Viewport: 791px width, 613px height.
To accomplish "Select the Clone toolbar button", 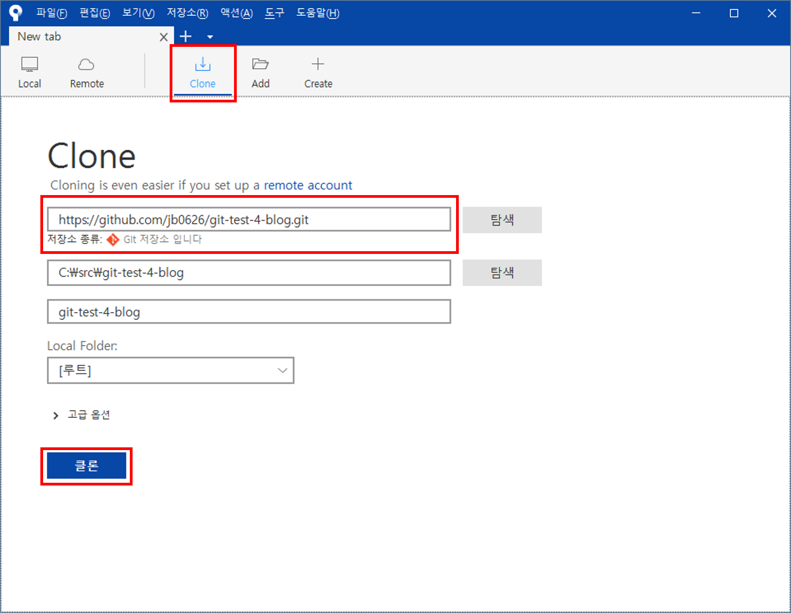I will 202,72.
